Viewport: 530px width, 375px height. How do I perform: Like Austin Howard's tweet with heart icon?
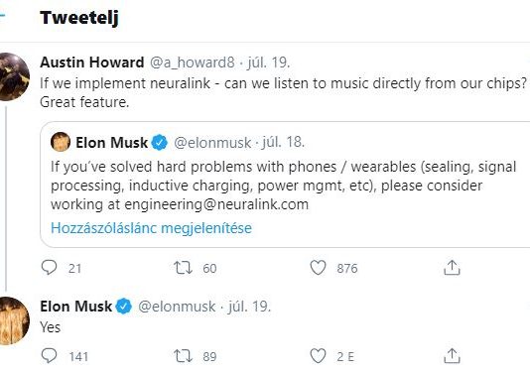click(x=318, y=268)
